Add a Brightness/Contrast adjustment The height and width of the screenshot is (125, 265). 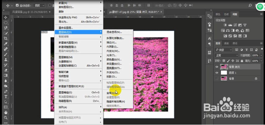pyautogui.click(x=225, y=25)
